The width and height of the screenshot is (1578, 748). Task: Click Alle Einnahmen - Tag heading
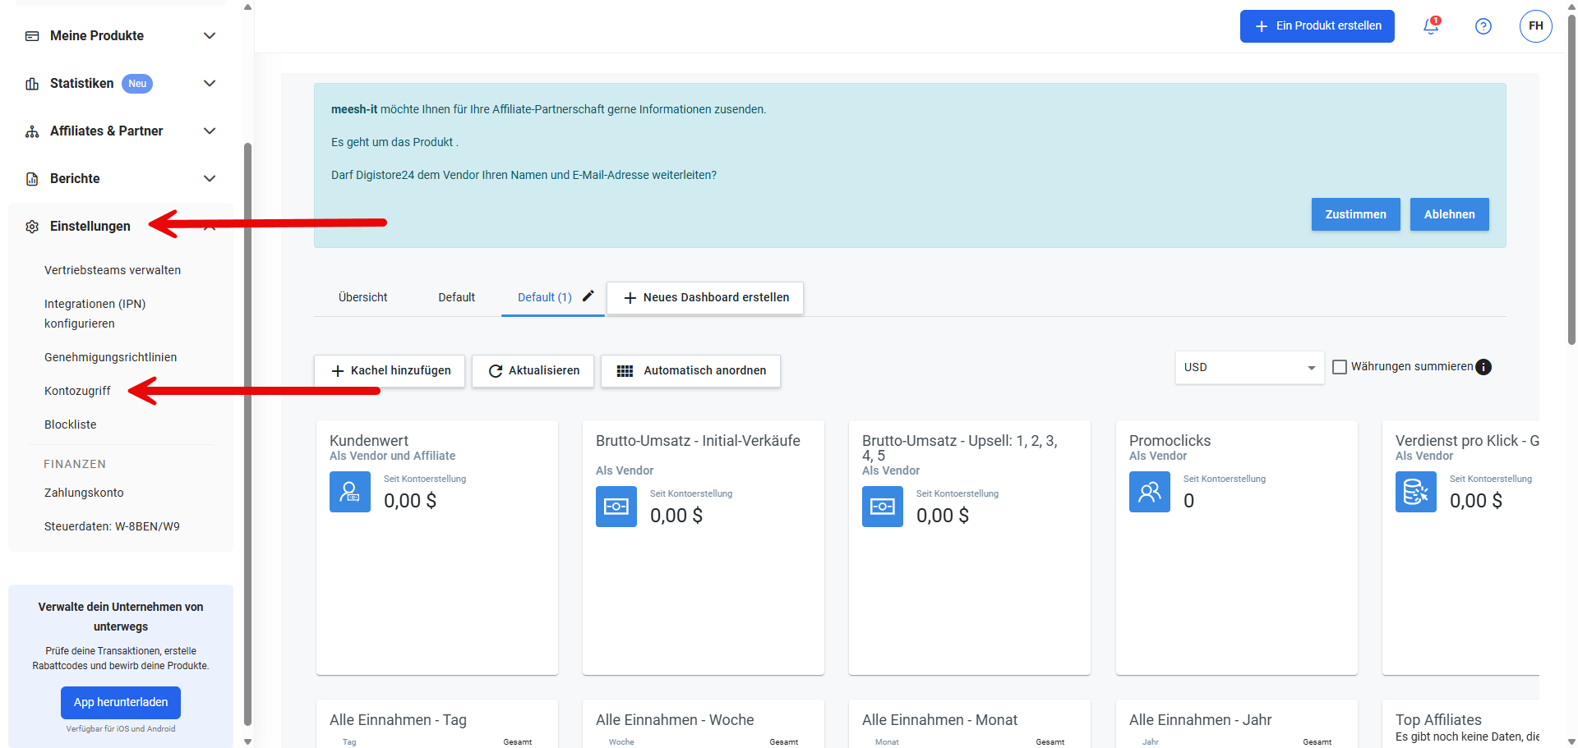pos(398,720)
